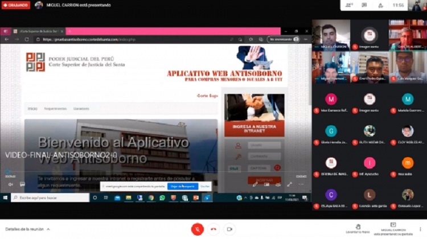
Task: Open Ganadores menu item
Action: [81, 109]
